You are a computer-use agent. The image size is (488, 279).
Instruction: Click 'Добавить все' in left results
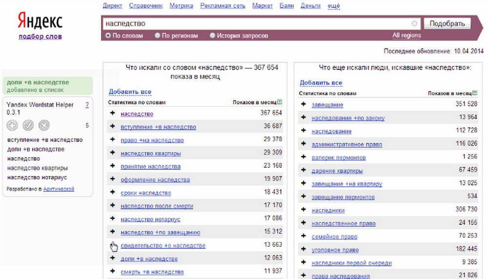pos(130,92)
